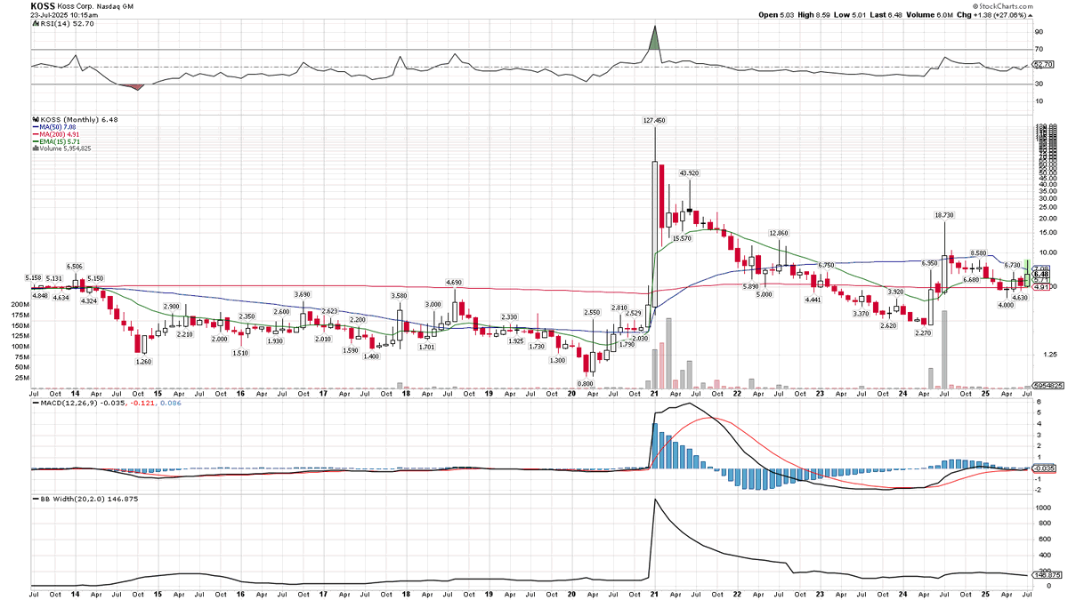This screenshot has height=600, width=1068.
Task: Click the '23-Jul-2025 10:15am' timestamp
Action: [x=64, y=15]
